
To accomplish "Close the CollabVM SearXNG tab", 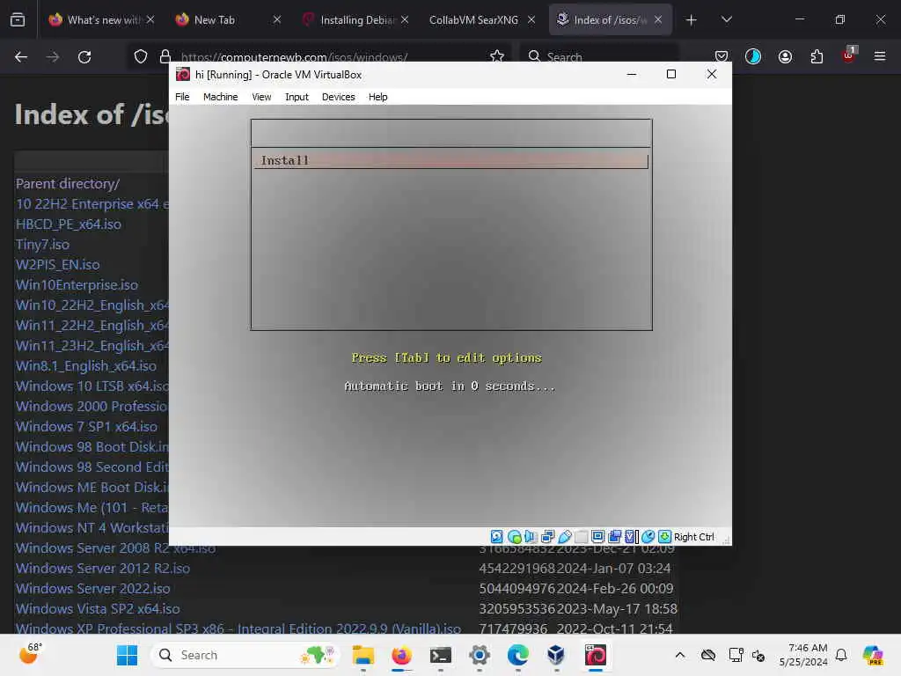I will (x=531, y=19).
